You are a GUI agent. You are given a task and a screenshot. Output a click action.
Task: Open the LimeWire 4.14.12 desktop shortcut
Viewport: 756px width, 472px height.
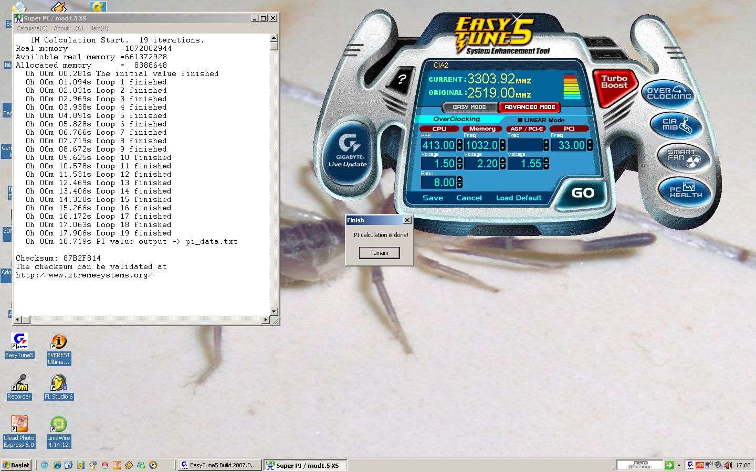click(x=58, y=432)
